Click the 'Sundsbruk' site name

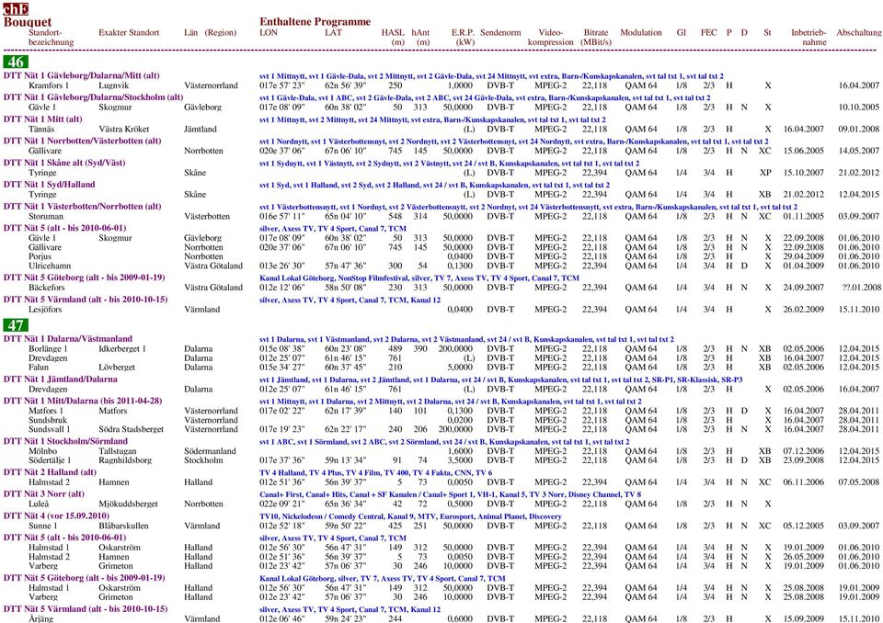coord(48,421)
